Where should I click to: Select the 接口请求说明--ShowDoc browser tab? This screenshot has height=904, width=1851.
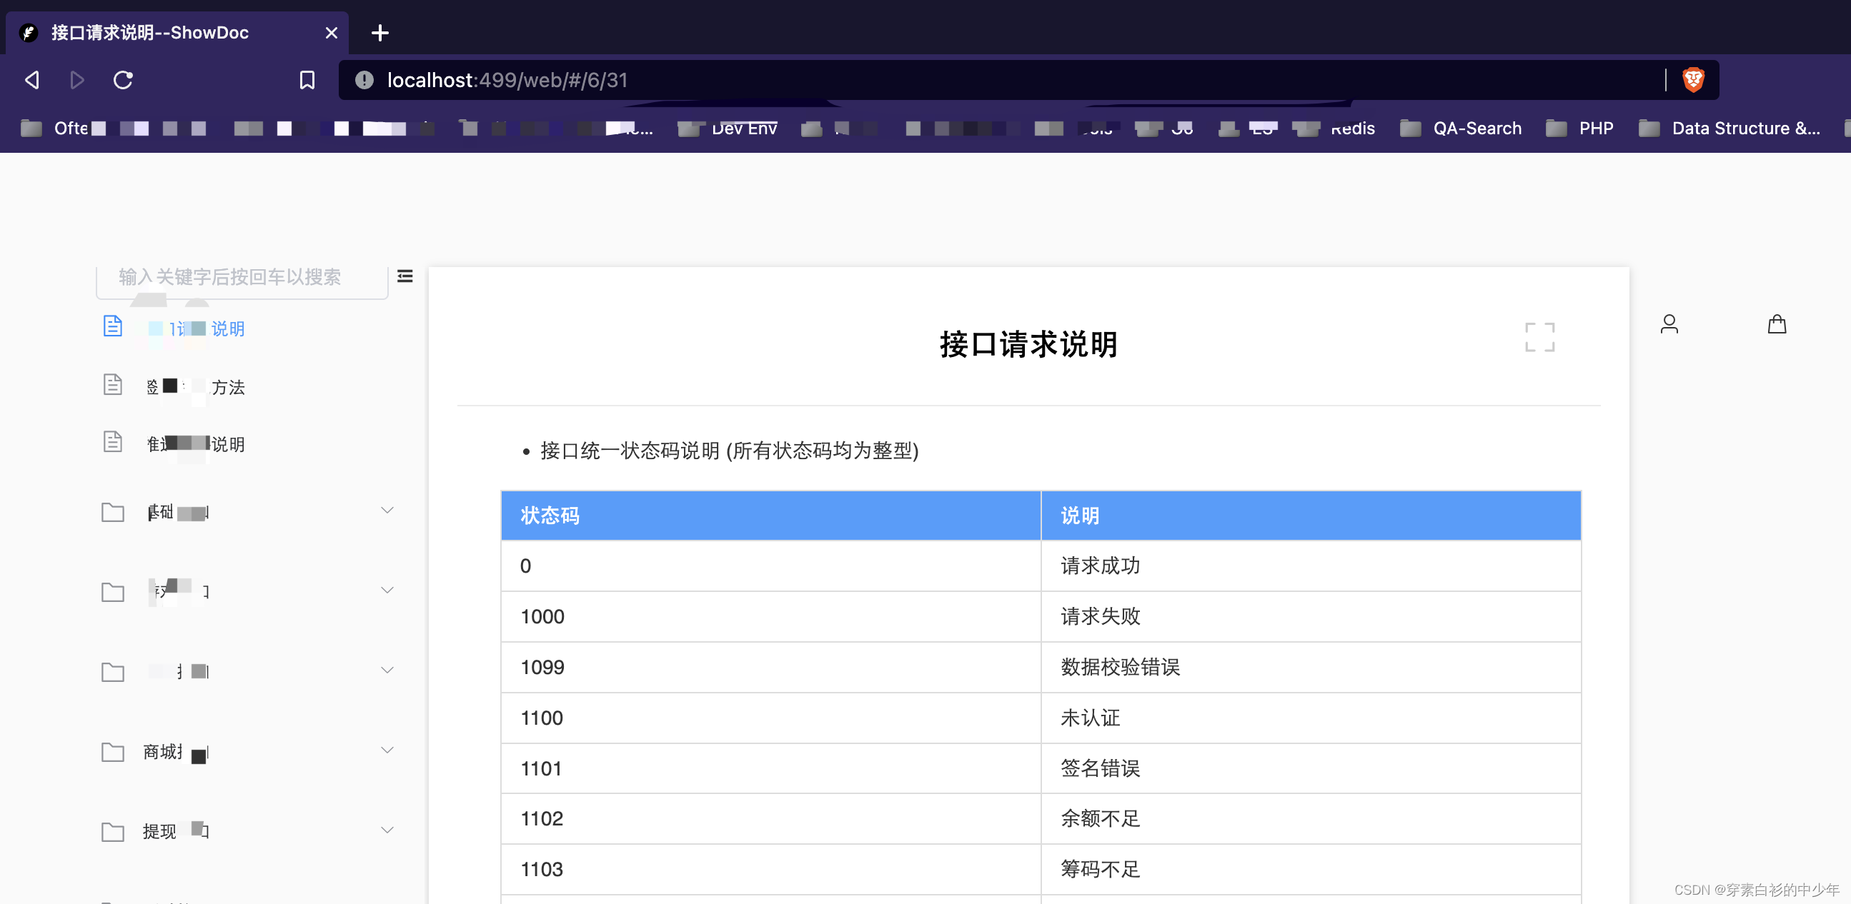coord(149,32)
